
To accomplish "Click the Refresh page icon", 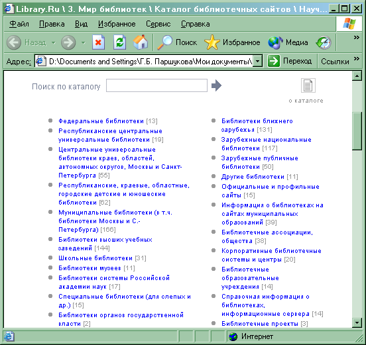I will coord(119,42).
